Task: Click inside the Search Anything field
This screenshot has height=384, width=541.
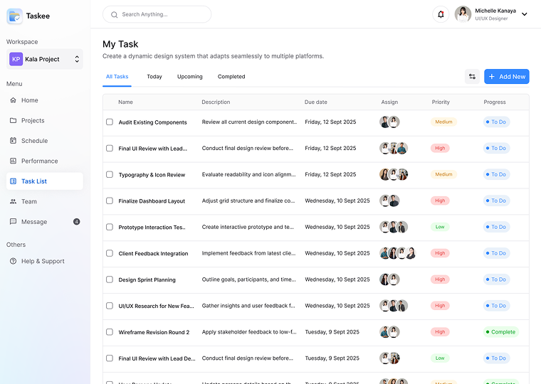Action: tap(157, 14)
